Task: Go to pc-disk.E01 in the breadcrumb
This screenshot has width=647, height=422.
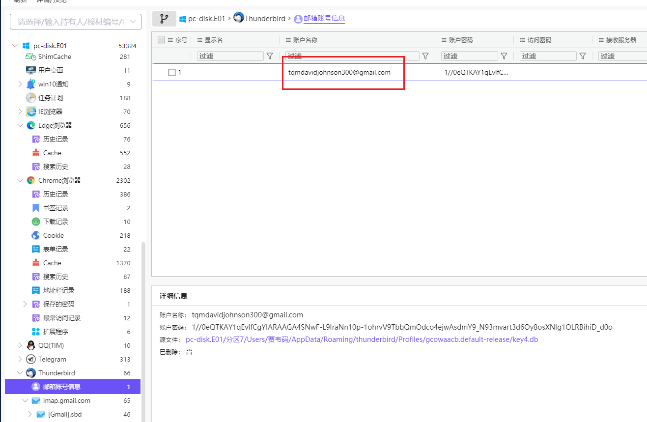Action: (x=206, y=19)
